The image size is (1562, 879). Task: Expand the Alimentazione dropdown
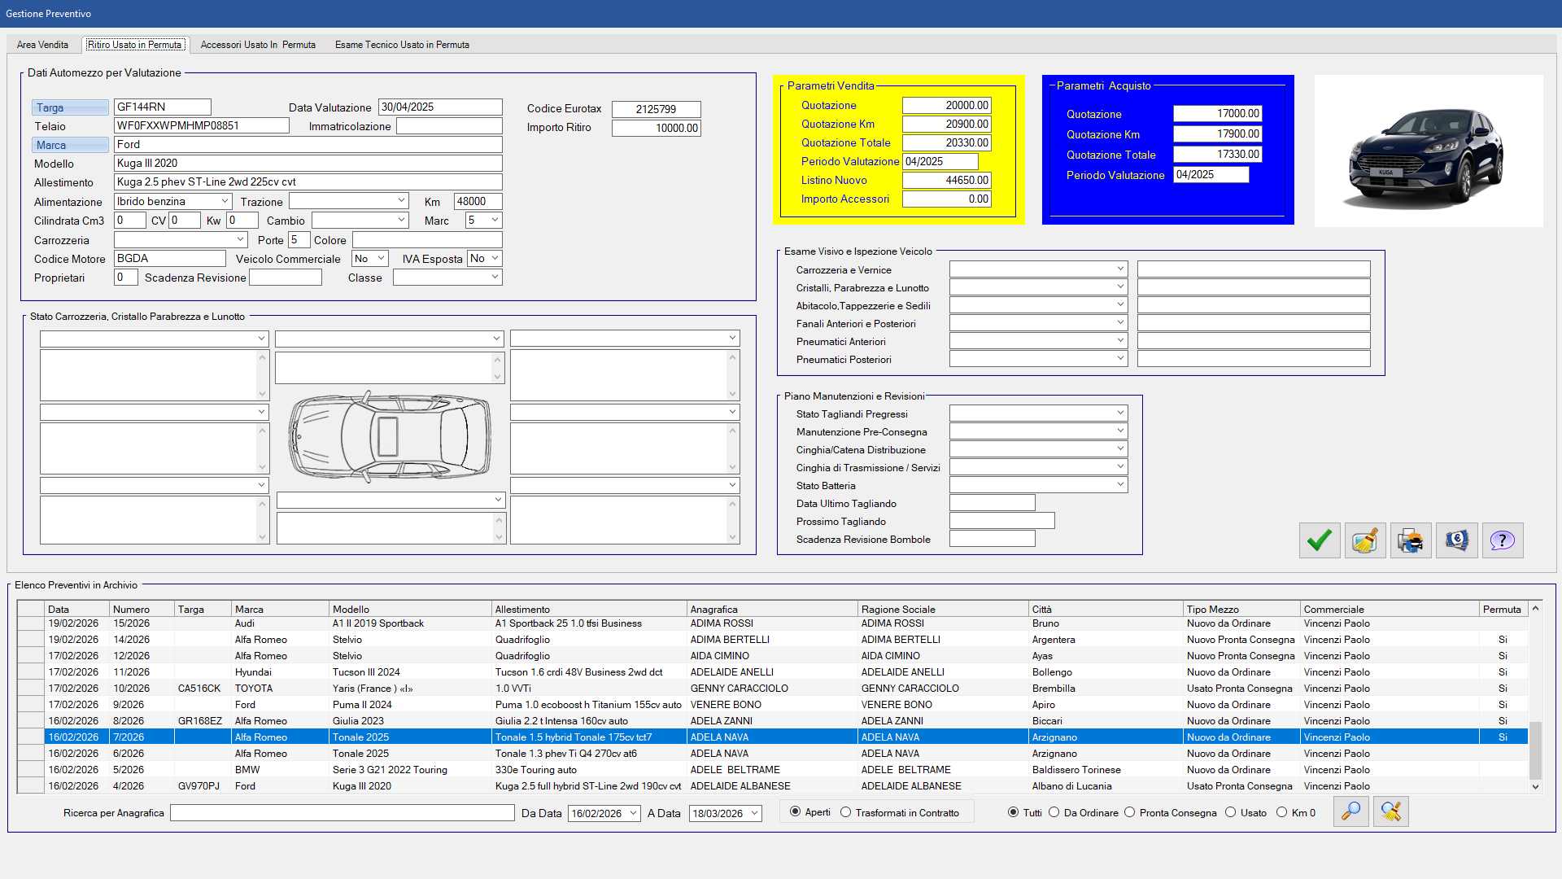coord(225,201)
